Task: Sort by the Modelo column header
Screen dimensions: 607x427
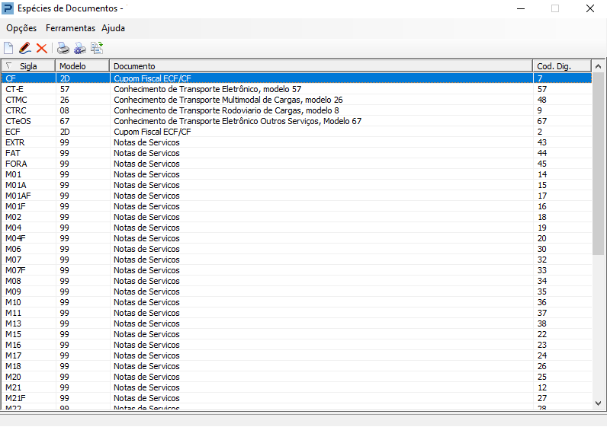Action: pyautogui.click(x=82, y=66)
